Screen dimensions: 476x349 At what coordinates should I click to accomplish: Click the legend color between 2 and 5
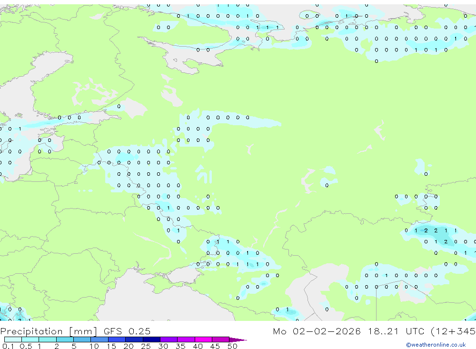65,339
